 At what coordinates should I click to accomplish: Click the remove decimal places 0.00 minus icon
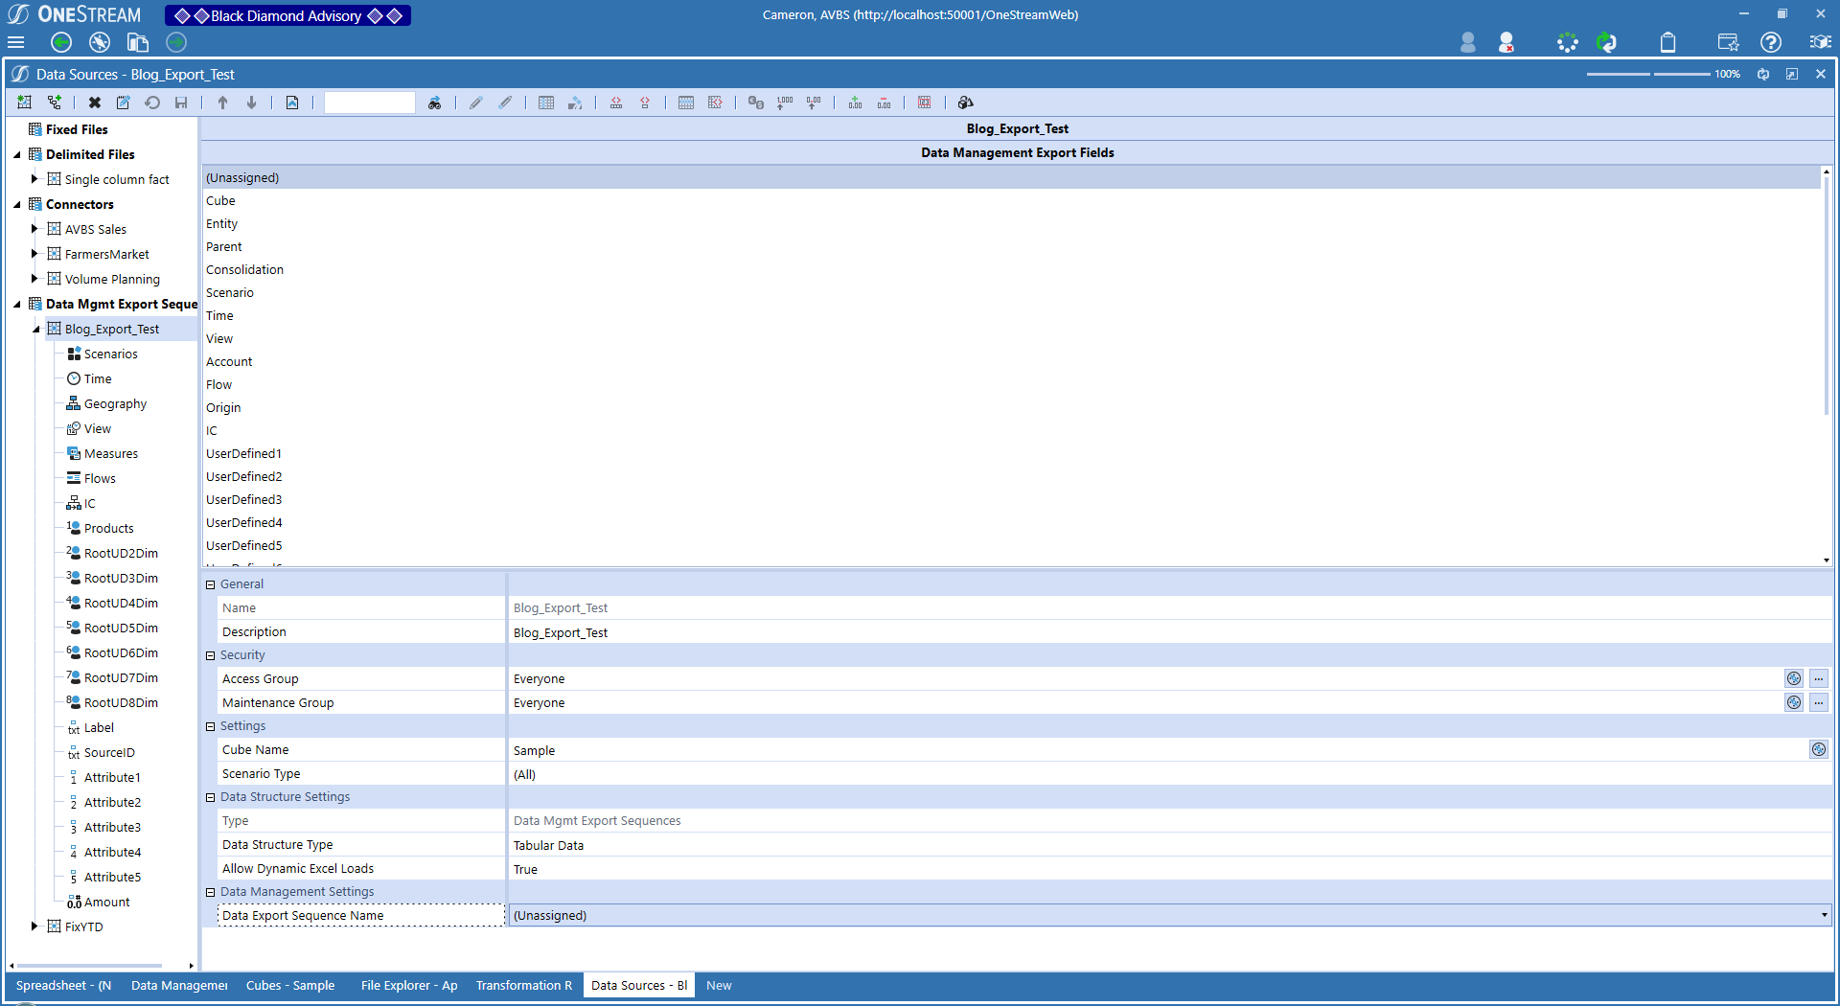coord(884,103)
